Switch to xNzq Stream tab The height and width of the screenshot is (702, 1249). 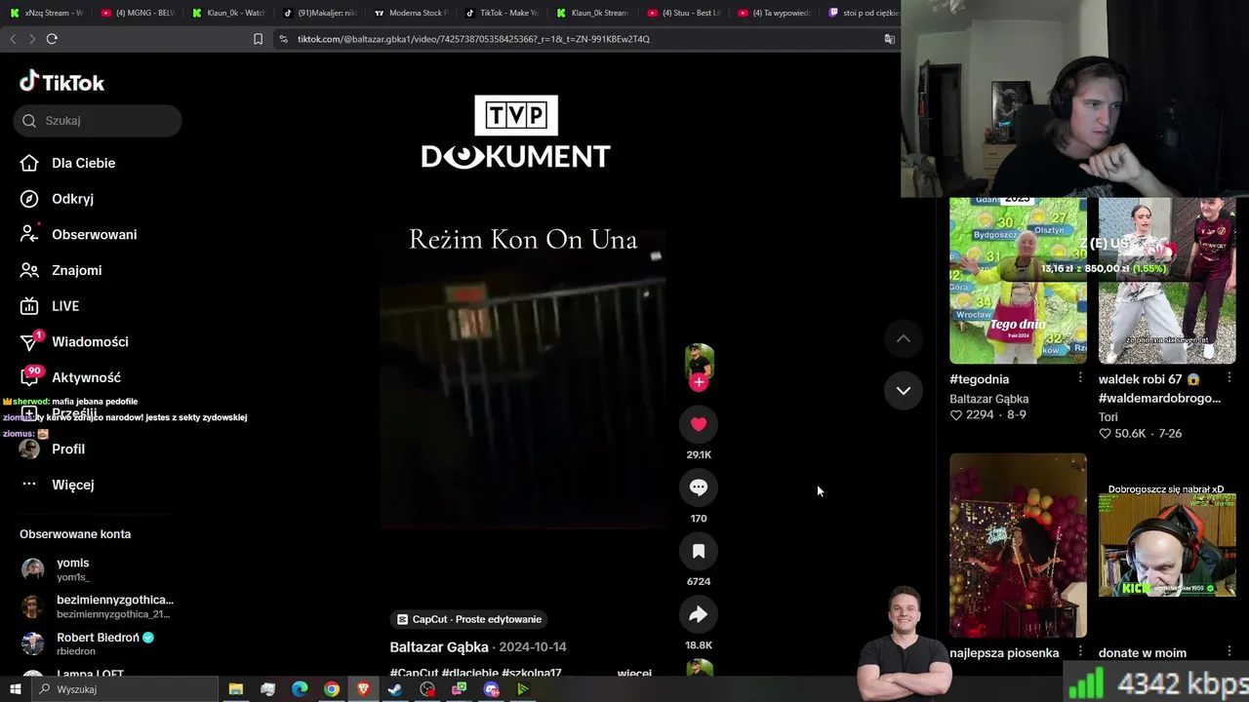(47, 13)
